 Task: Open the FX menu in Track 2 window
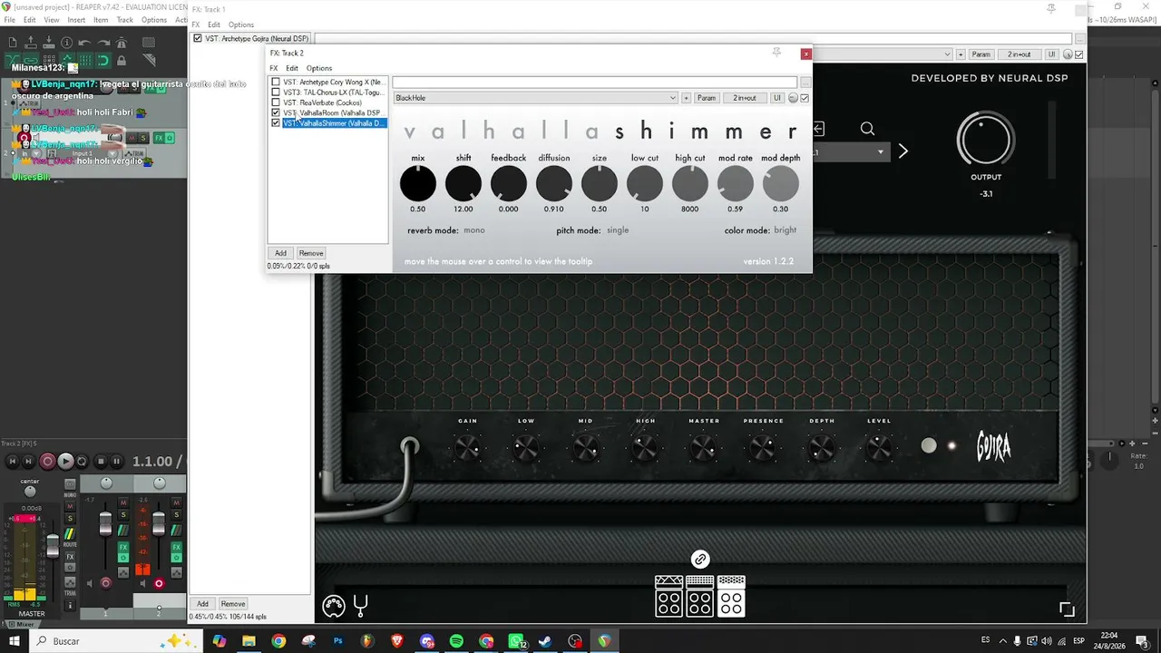274,68
